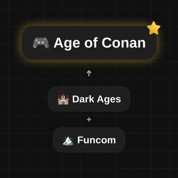Click the upward arrow below Age of Conan
The height and width of the screenshot is (178, 178).
89,73
